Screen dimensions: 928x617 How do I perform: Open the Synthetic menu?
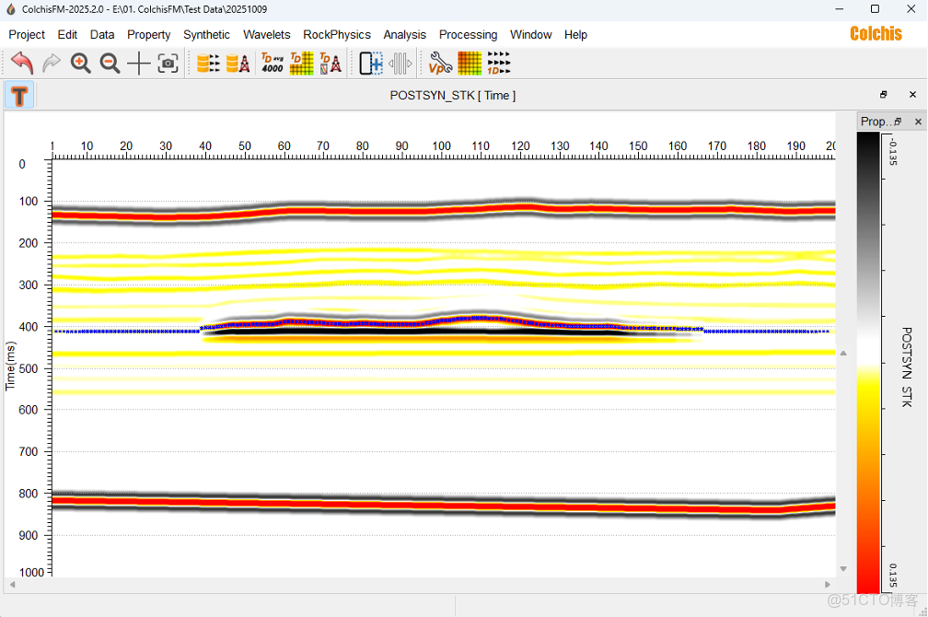tap(206, 35)
